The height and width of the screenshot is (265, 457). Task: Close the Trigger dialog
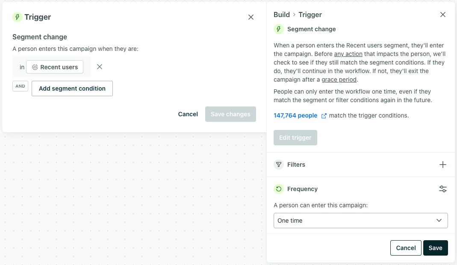[251, 17]
